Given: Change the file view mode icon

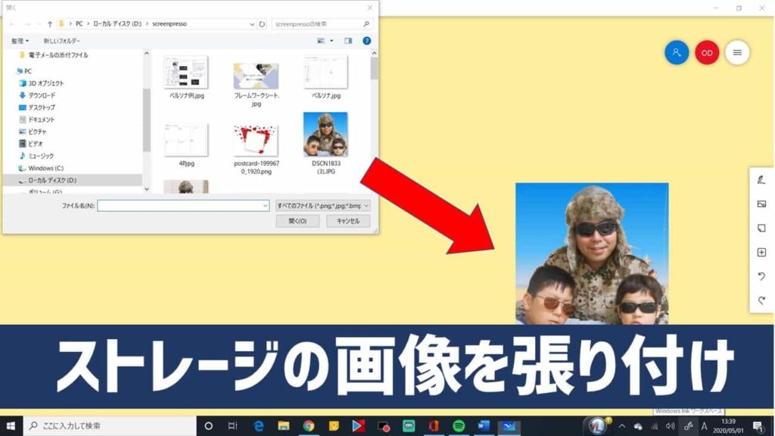Looking at the screenshot, I should (321, 41).
